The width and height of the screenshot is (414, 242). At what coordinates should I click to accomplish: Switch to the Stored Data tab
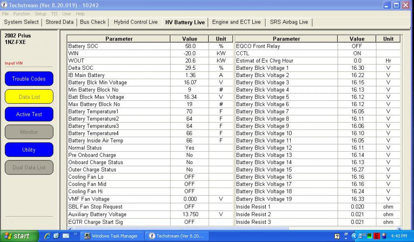coord(60,22)
